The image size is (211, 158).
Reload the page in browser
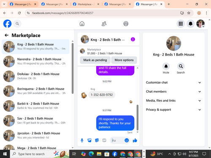point(19,13)
